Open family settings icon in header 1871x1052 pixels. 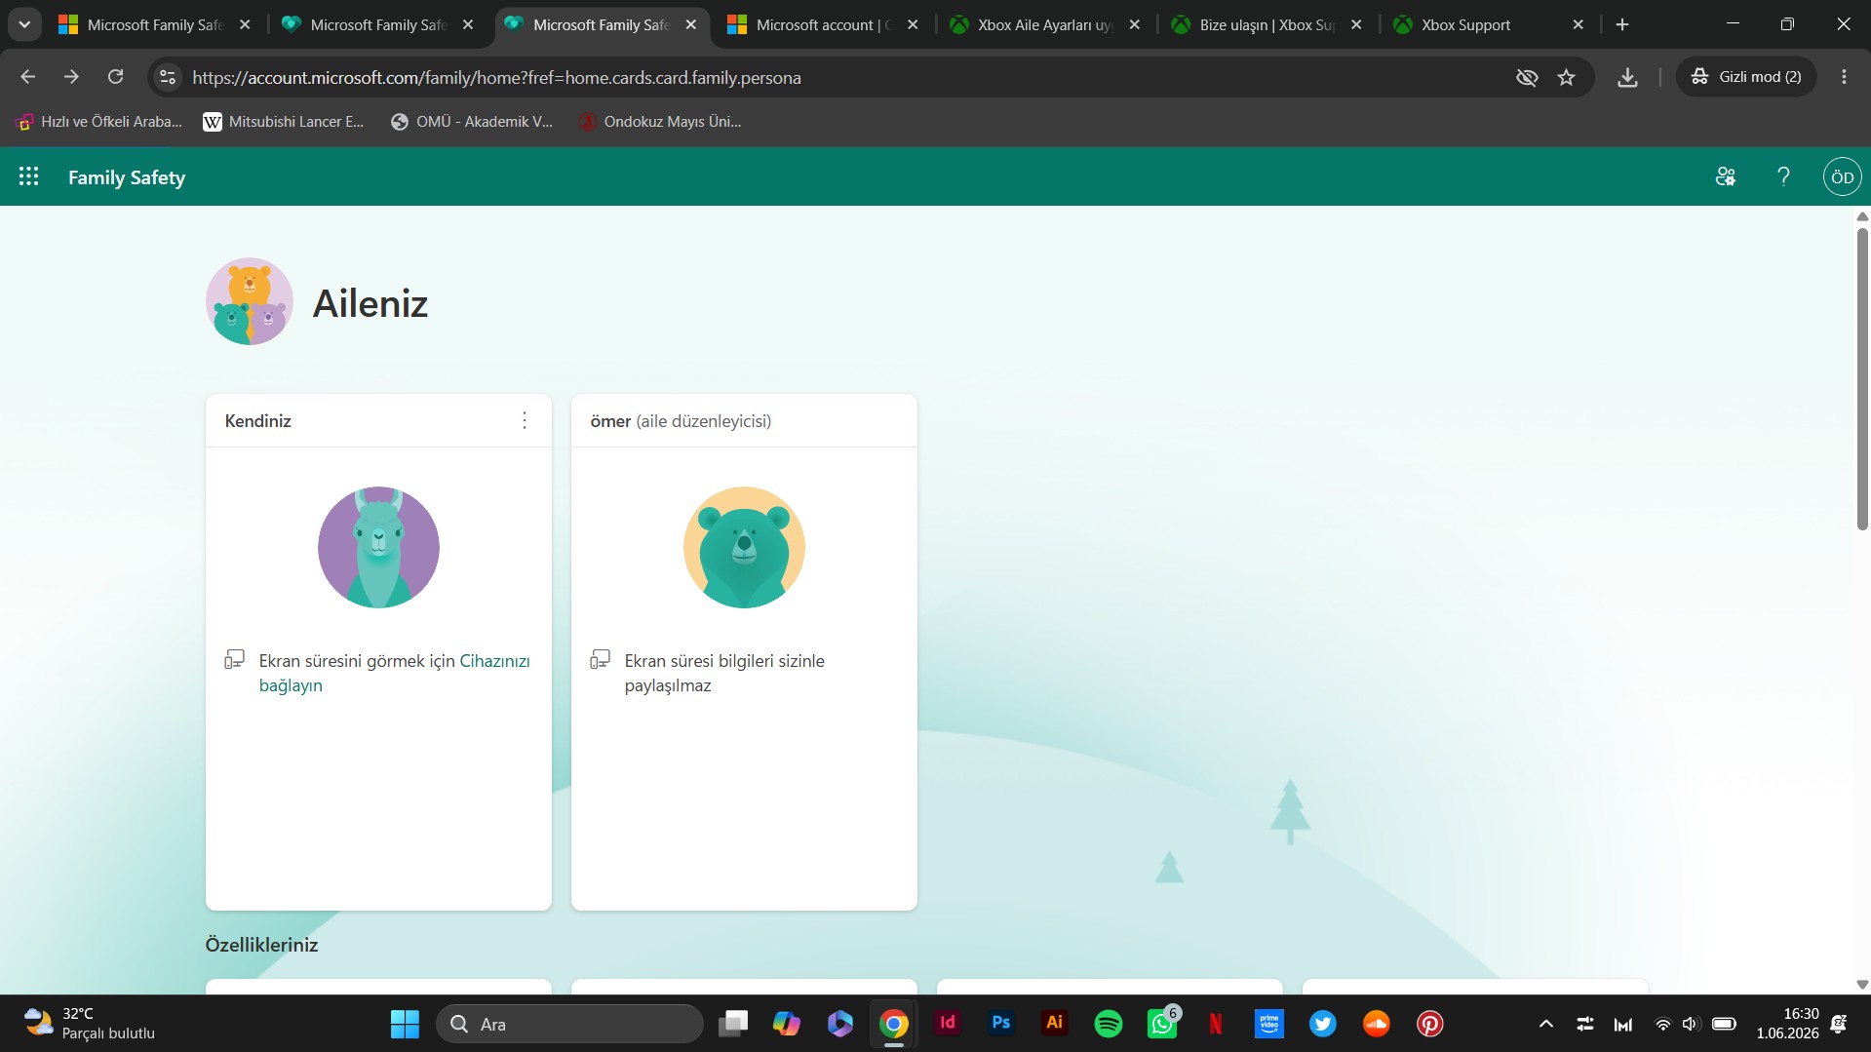pyautogui.click(x=1726, y=176)
